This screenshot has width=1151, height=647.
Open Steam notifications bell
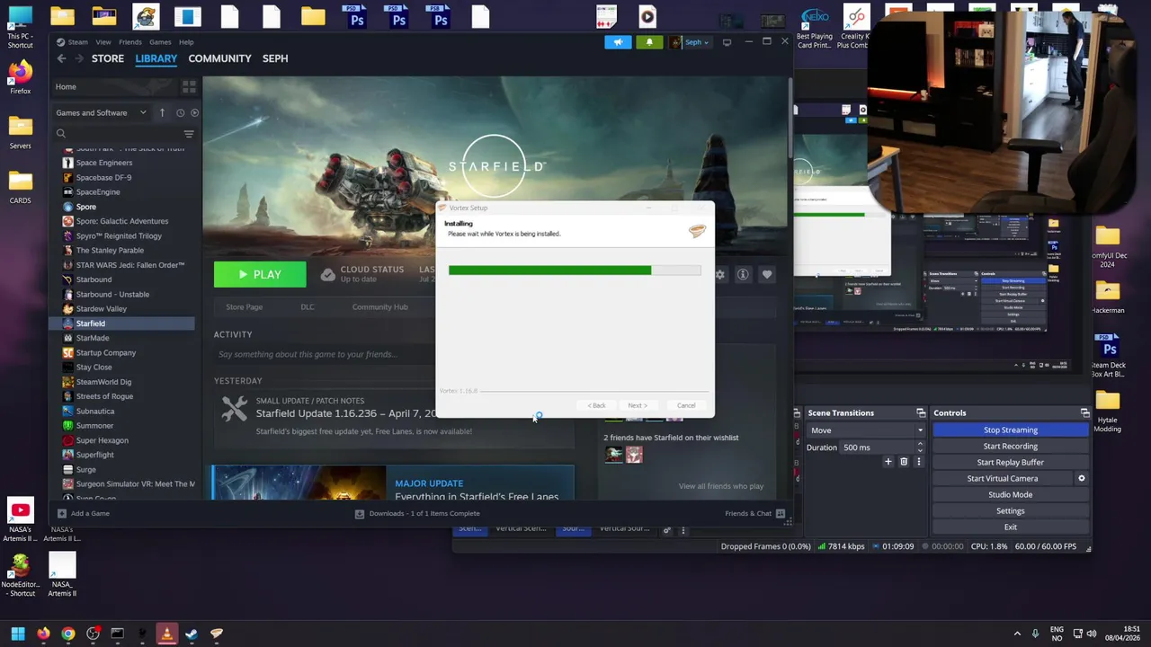click(649, 42)
